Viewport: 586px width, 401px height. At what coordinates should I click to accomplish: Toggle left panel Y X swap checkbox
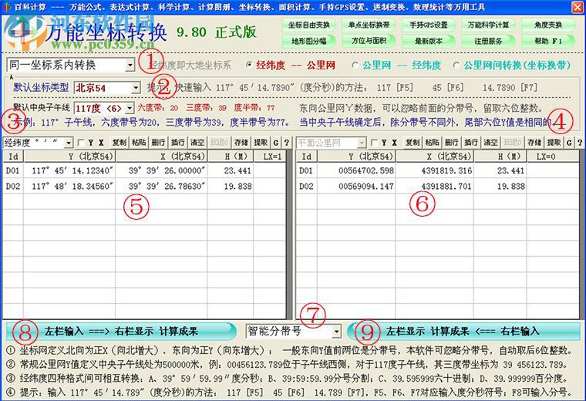(81, 143)
